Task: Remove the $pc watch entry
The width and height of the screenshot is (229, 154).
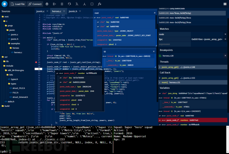Action: coord(225,39)
